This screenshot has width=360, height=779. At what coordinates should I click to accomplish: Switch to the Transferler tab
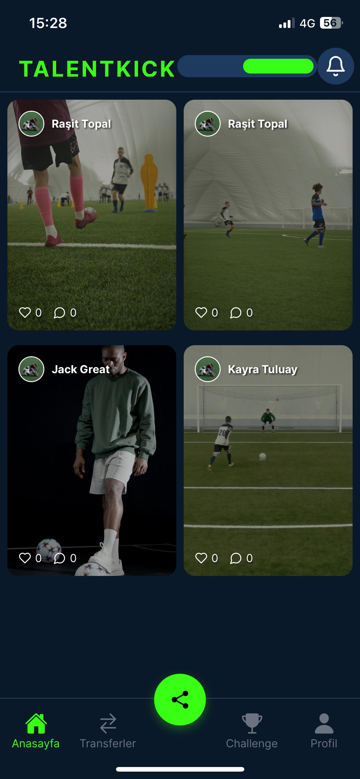[x=108, y=731]
